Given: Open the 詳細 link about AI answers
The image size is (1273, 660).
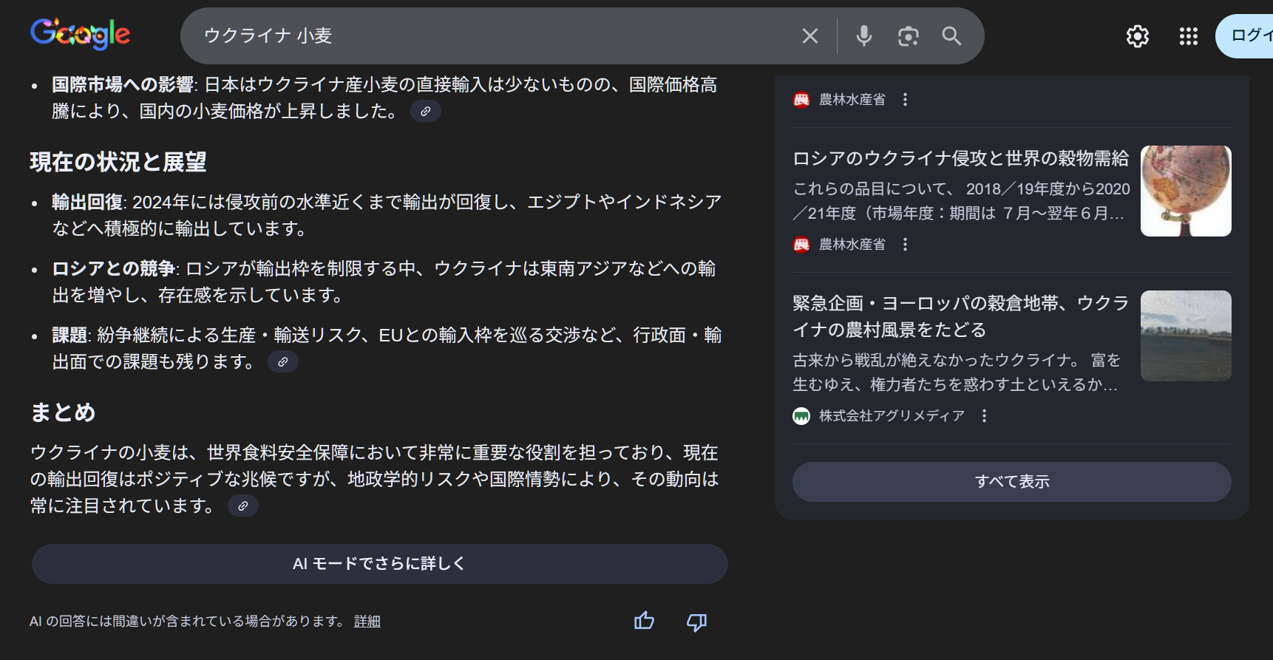Looking at the screenshot, I should (367, 622).
